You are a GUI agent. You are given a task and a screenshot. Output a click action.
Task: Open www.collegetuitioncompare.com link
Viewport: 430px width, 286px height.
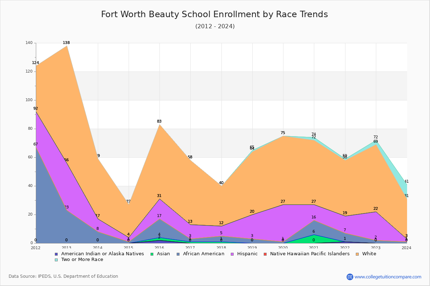(388, 277)
